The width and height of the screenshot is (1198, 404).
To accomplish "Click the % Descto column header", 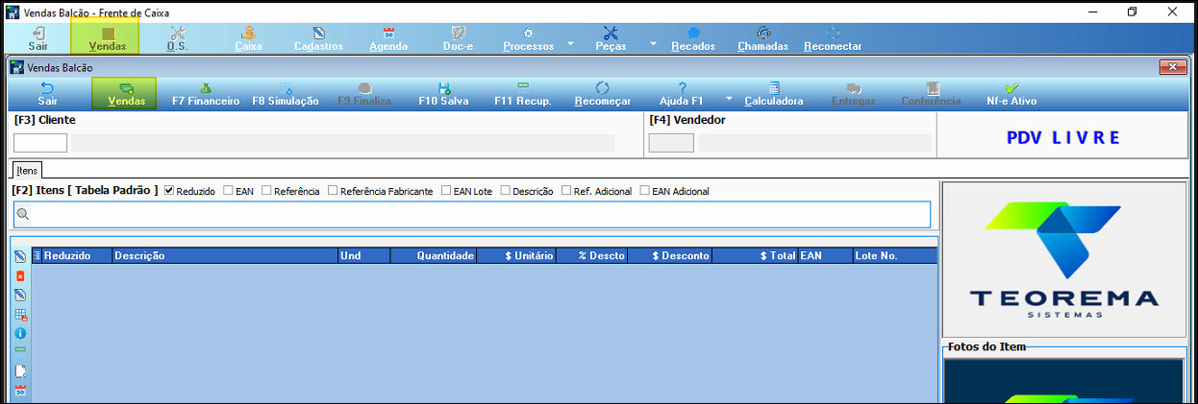I will click(591, 256).
